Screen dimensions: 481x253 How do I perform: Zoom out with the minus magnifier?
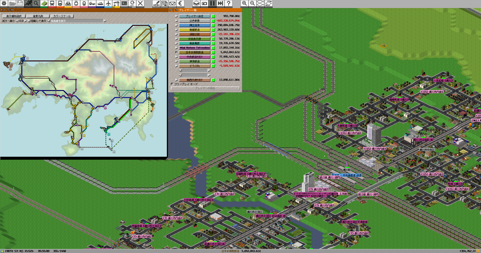pos(253,4)
